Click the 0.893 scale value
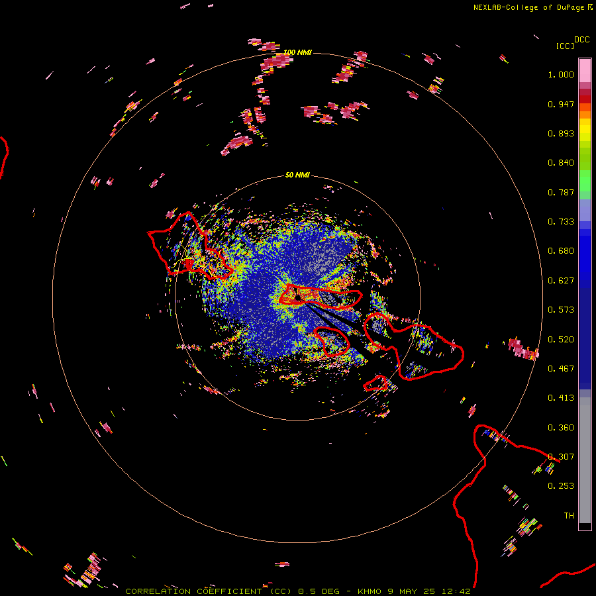This screenshot has width=596, height=596. [561, 133]
